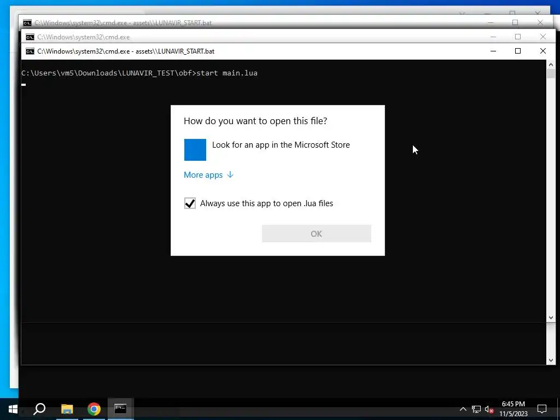Open the network status tray icon
560x420 pixels.
click(x=476, y=409)
